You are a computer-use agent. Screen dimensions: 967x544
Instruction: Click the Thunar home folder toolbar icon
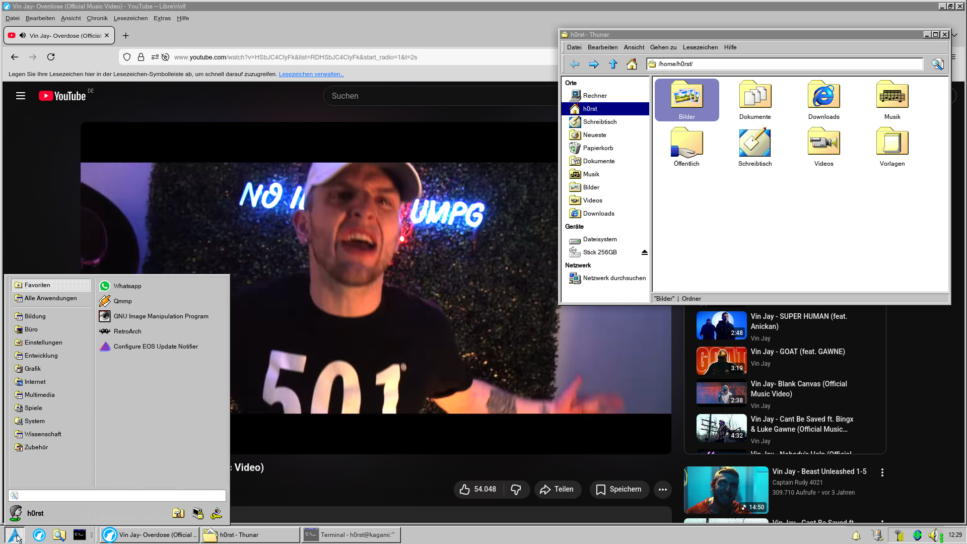[x=632, y=64]
